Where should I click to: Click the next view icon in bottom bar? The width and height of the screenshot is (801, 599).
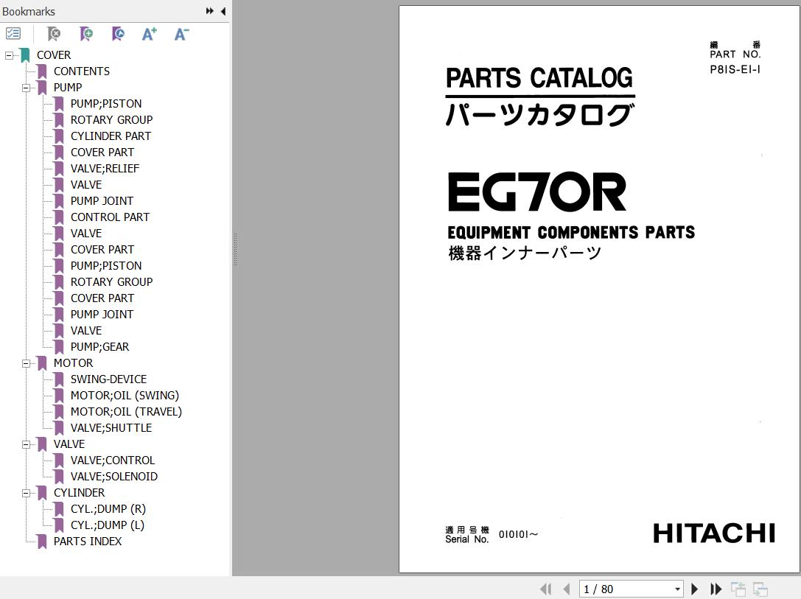(760, 589)
